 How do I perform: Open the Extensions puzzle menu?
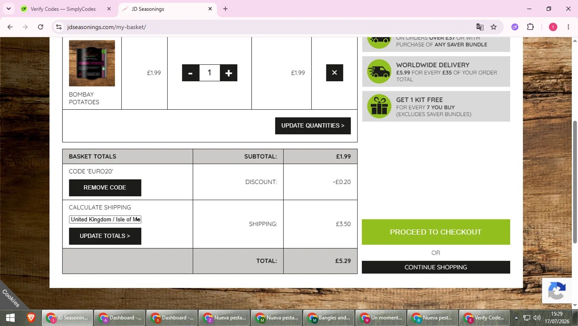click(531, 27)
